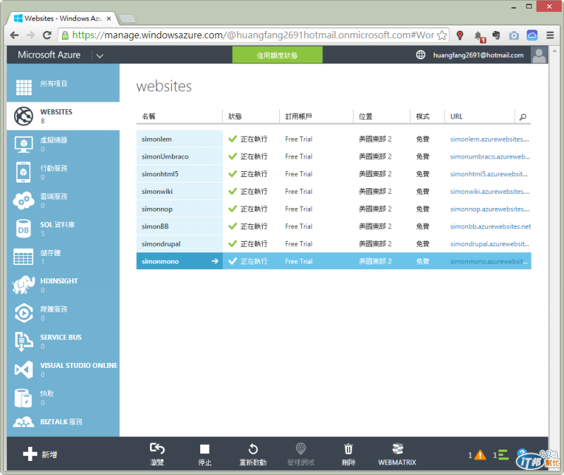This screenshot has height=475, width=564.
Task: Select the simonlem website row
Action: (333, 139)
